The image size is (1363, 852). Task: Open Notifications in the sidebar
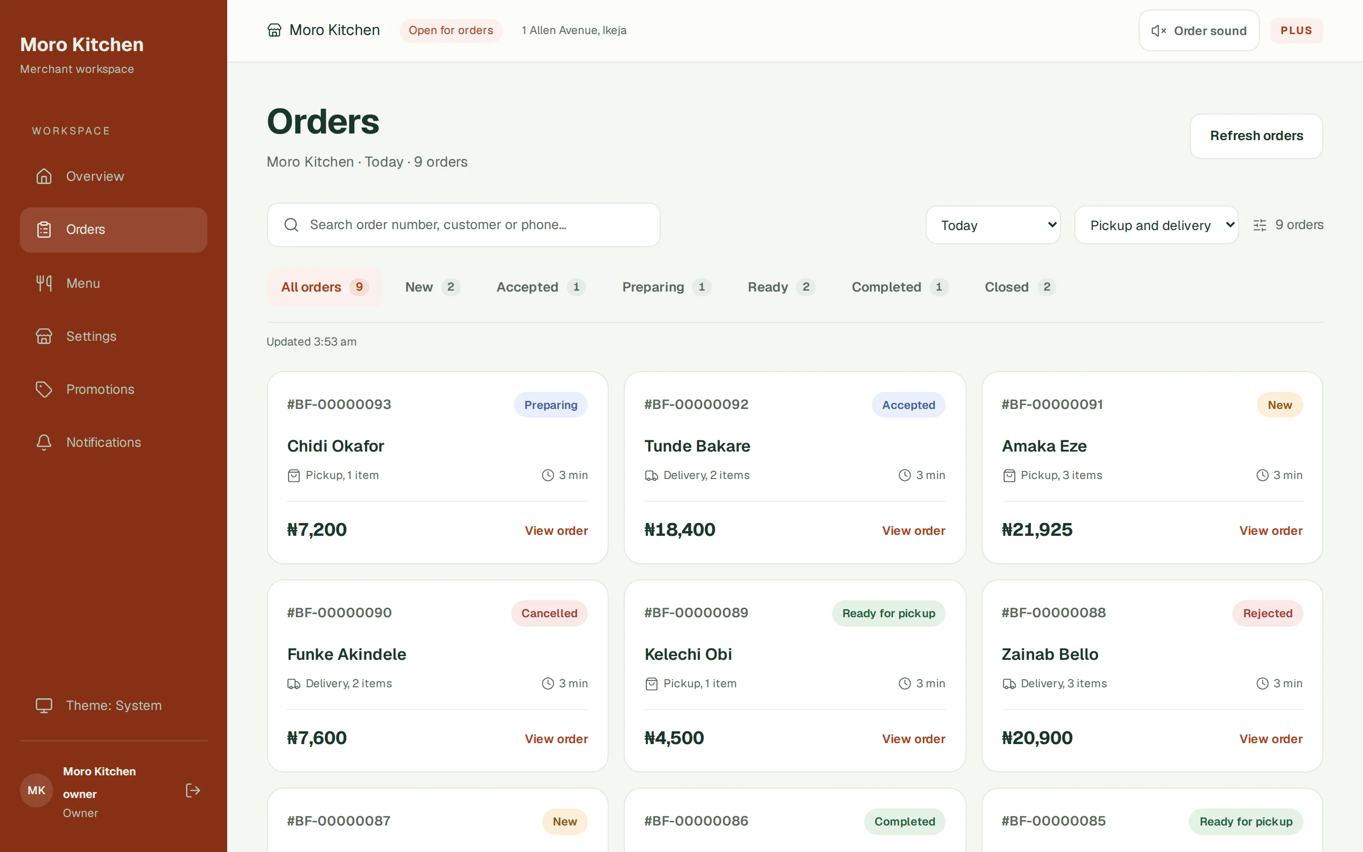click(x=113, y=443)
